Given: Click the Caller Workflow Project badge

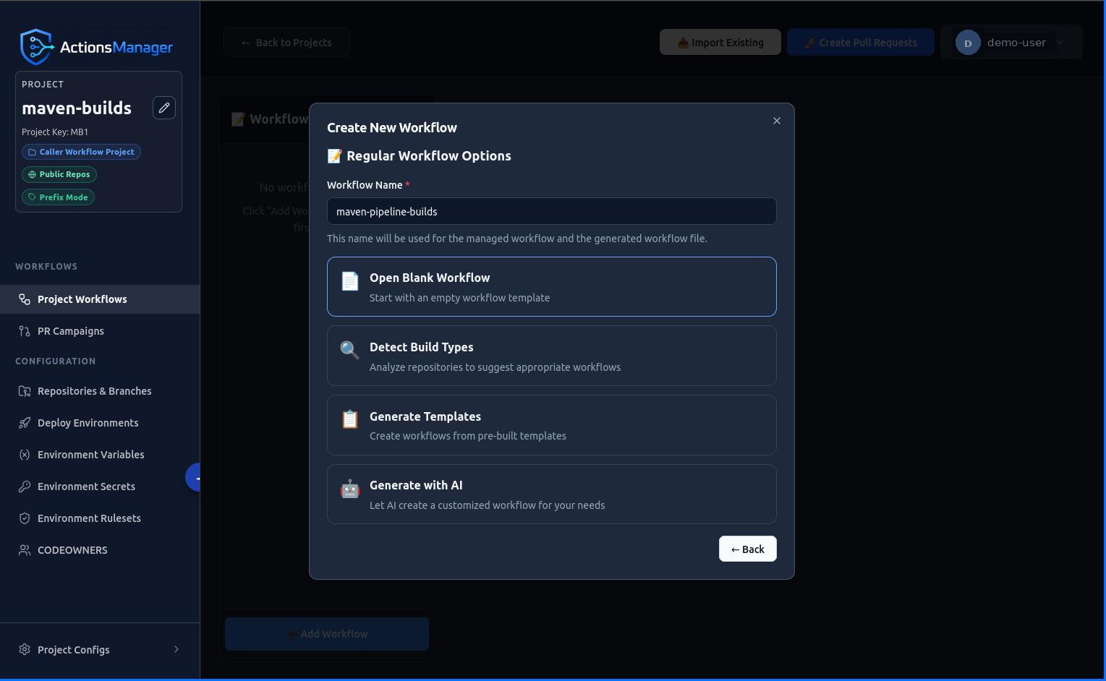Looking at the screenshot, I should (x=81, y=152).
